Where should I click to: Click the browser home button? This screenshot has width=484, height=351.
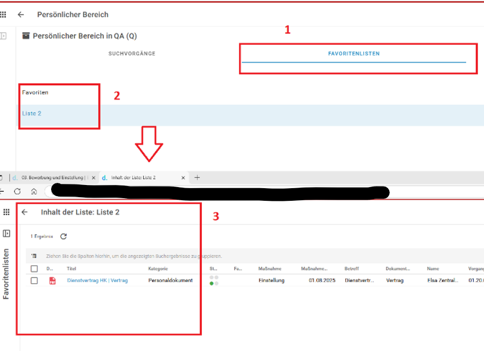click(x=34, y=191)
